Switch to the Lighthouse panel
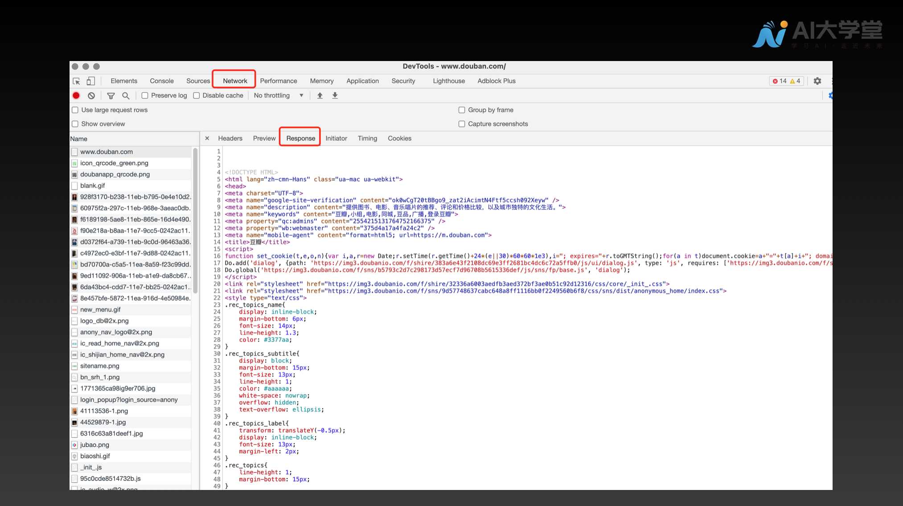This screenshot has width=903, height=506. click(449, 81)
